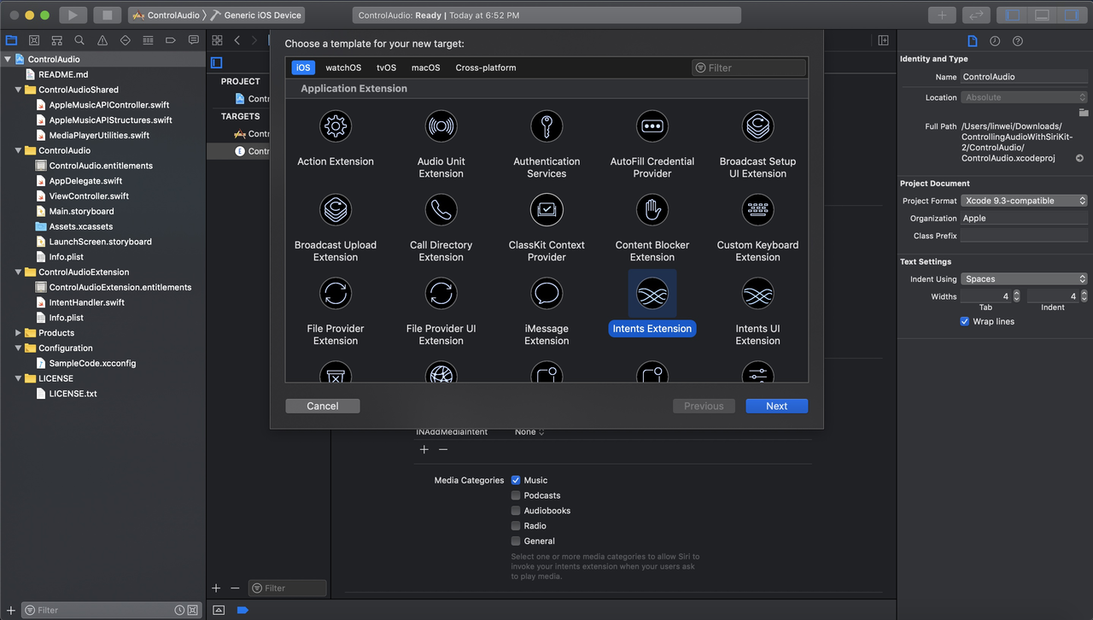
Task: Enable the Podcasts media category checkbox
Action: point(516,495)
